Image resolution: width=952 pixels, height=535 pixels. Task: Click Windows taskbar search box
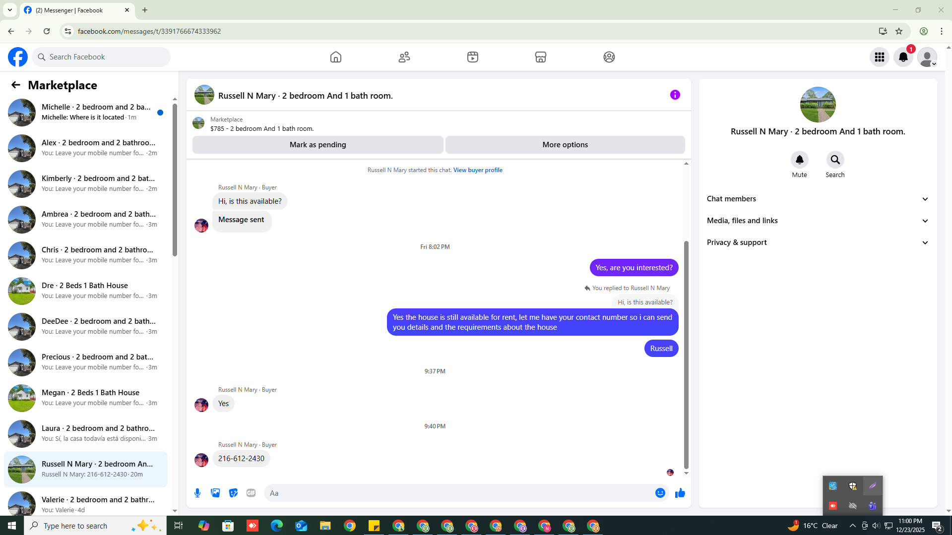point(95,526)
